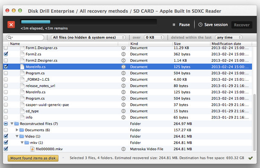Uncheck the highlighted MoreInfo.cs checkbox
Image resolution: width=260 pixels, height=168 pixels.
click(6, 67)
